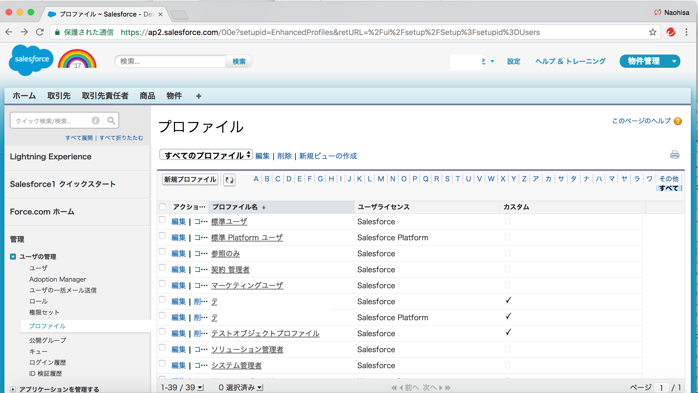This screenshot has height=393, width=698.
Task: Check the box for 契約 管理者 row
Action: pyautogui.click(x=162, y=267)
